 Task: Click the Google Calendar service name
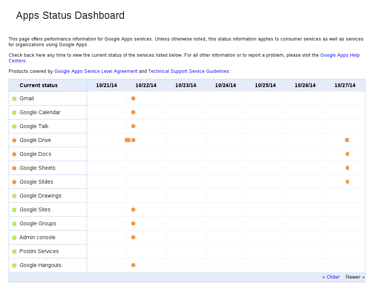coord(40,112)
